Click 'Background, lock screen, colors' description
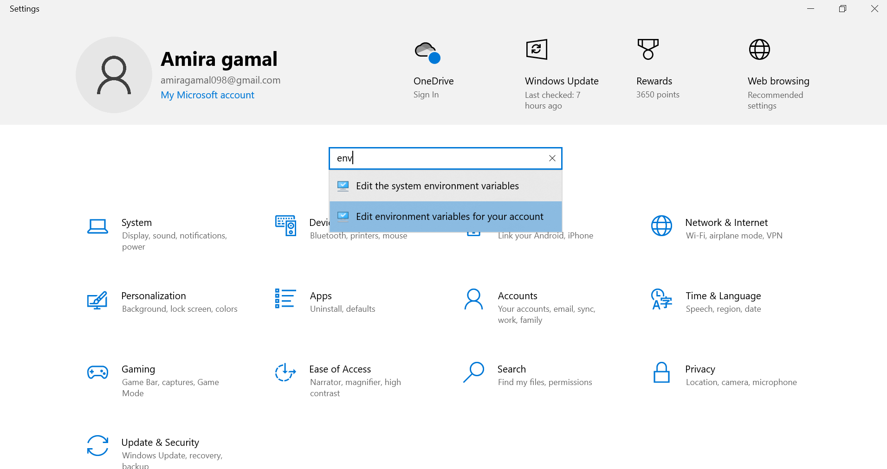 coord(180,309)
